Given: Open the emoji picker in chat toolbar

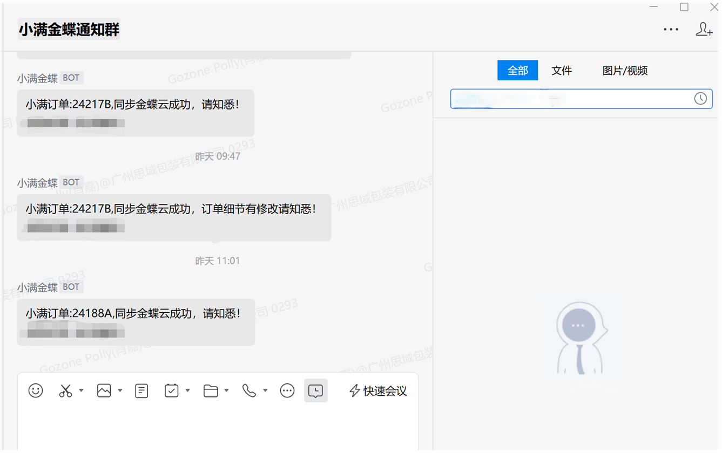Looking at the screenshot, I should [36, 390].
